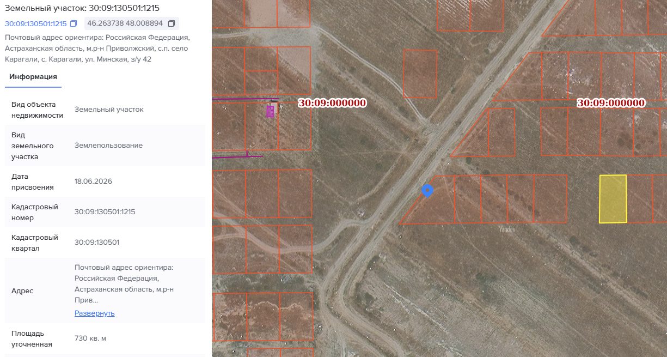This screenshot has width=667, height=357.
Task: Expand the address with Развернуть
Action: (95, 313)
